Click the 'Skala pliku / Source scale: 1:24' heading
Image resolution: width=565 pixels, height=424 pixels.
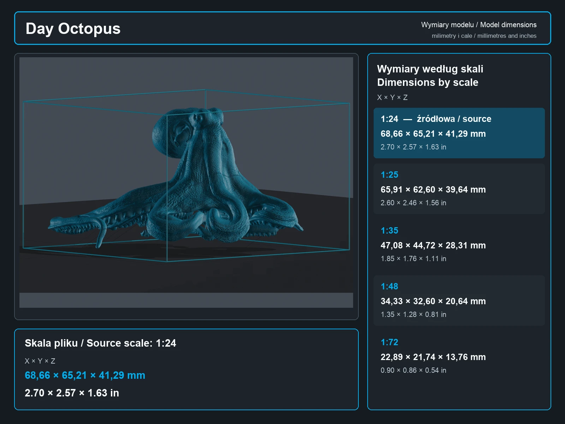tap(100, 343)
